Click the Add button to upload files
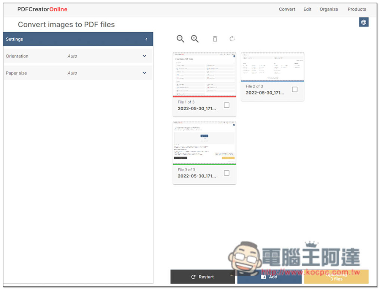 [269, 277]
